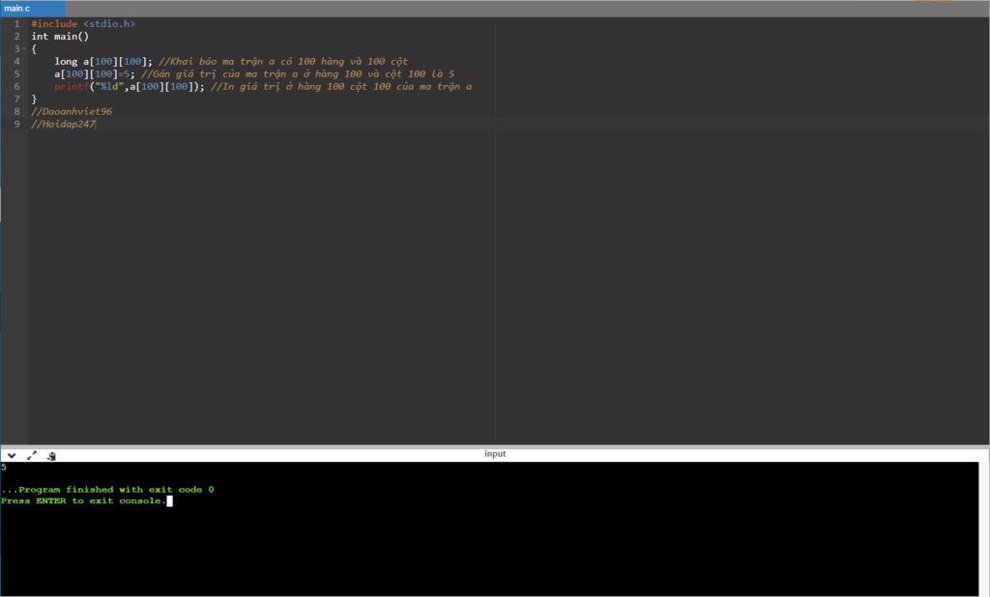The height and width of the screenshot is (597, 990).
Task: Fold the main function at line 3 arrow
Action: pos(24,48)
